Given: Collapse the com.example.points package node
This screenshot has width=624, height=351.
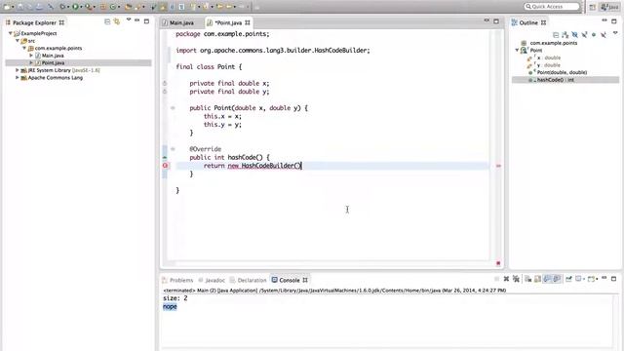Looking at the screenshot, I should click(x=24, y=48).
